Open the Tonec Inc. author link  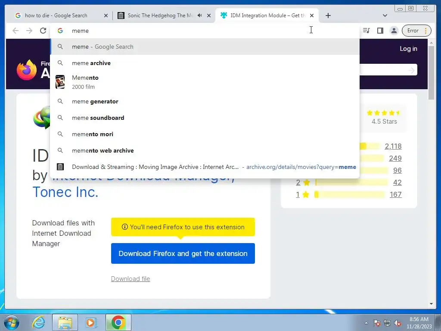(65, 192)
